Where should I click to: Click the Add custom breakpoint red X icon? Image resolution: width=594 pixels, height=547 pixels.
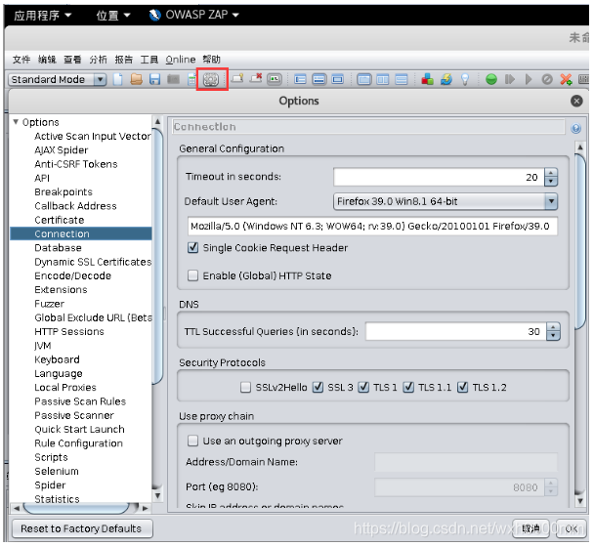(566, 79)
